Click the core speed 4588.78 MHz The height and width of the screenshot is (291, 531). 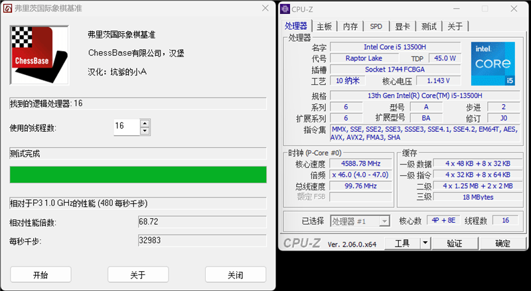pos(360,164)
